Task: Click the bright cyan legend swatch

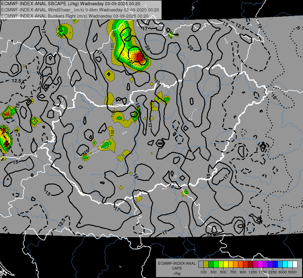Action: (285, 264)
